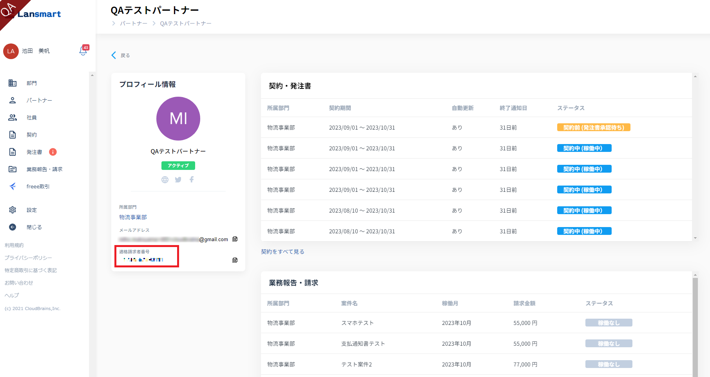Open the ヘルプ link

pos(12,296)
